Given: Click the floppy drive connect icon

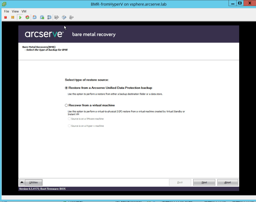Looking at the screenshot, I should (x=57, y=17).
